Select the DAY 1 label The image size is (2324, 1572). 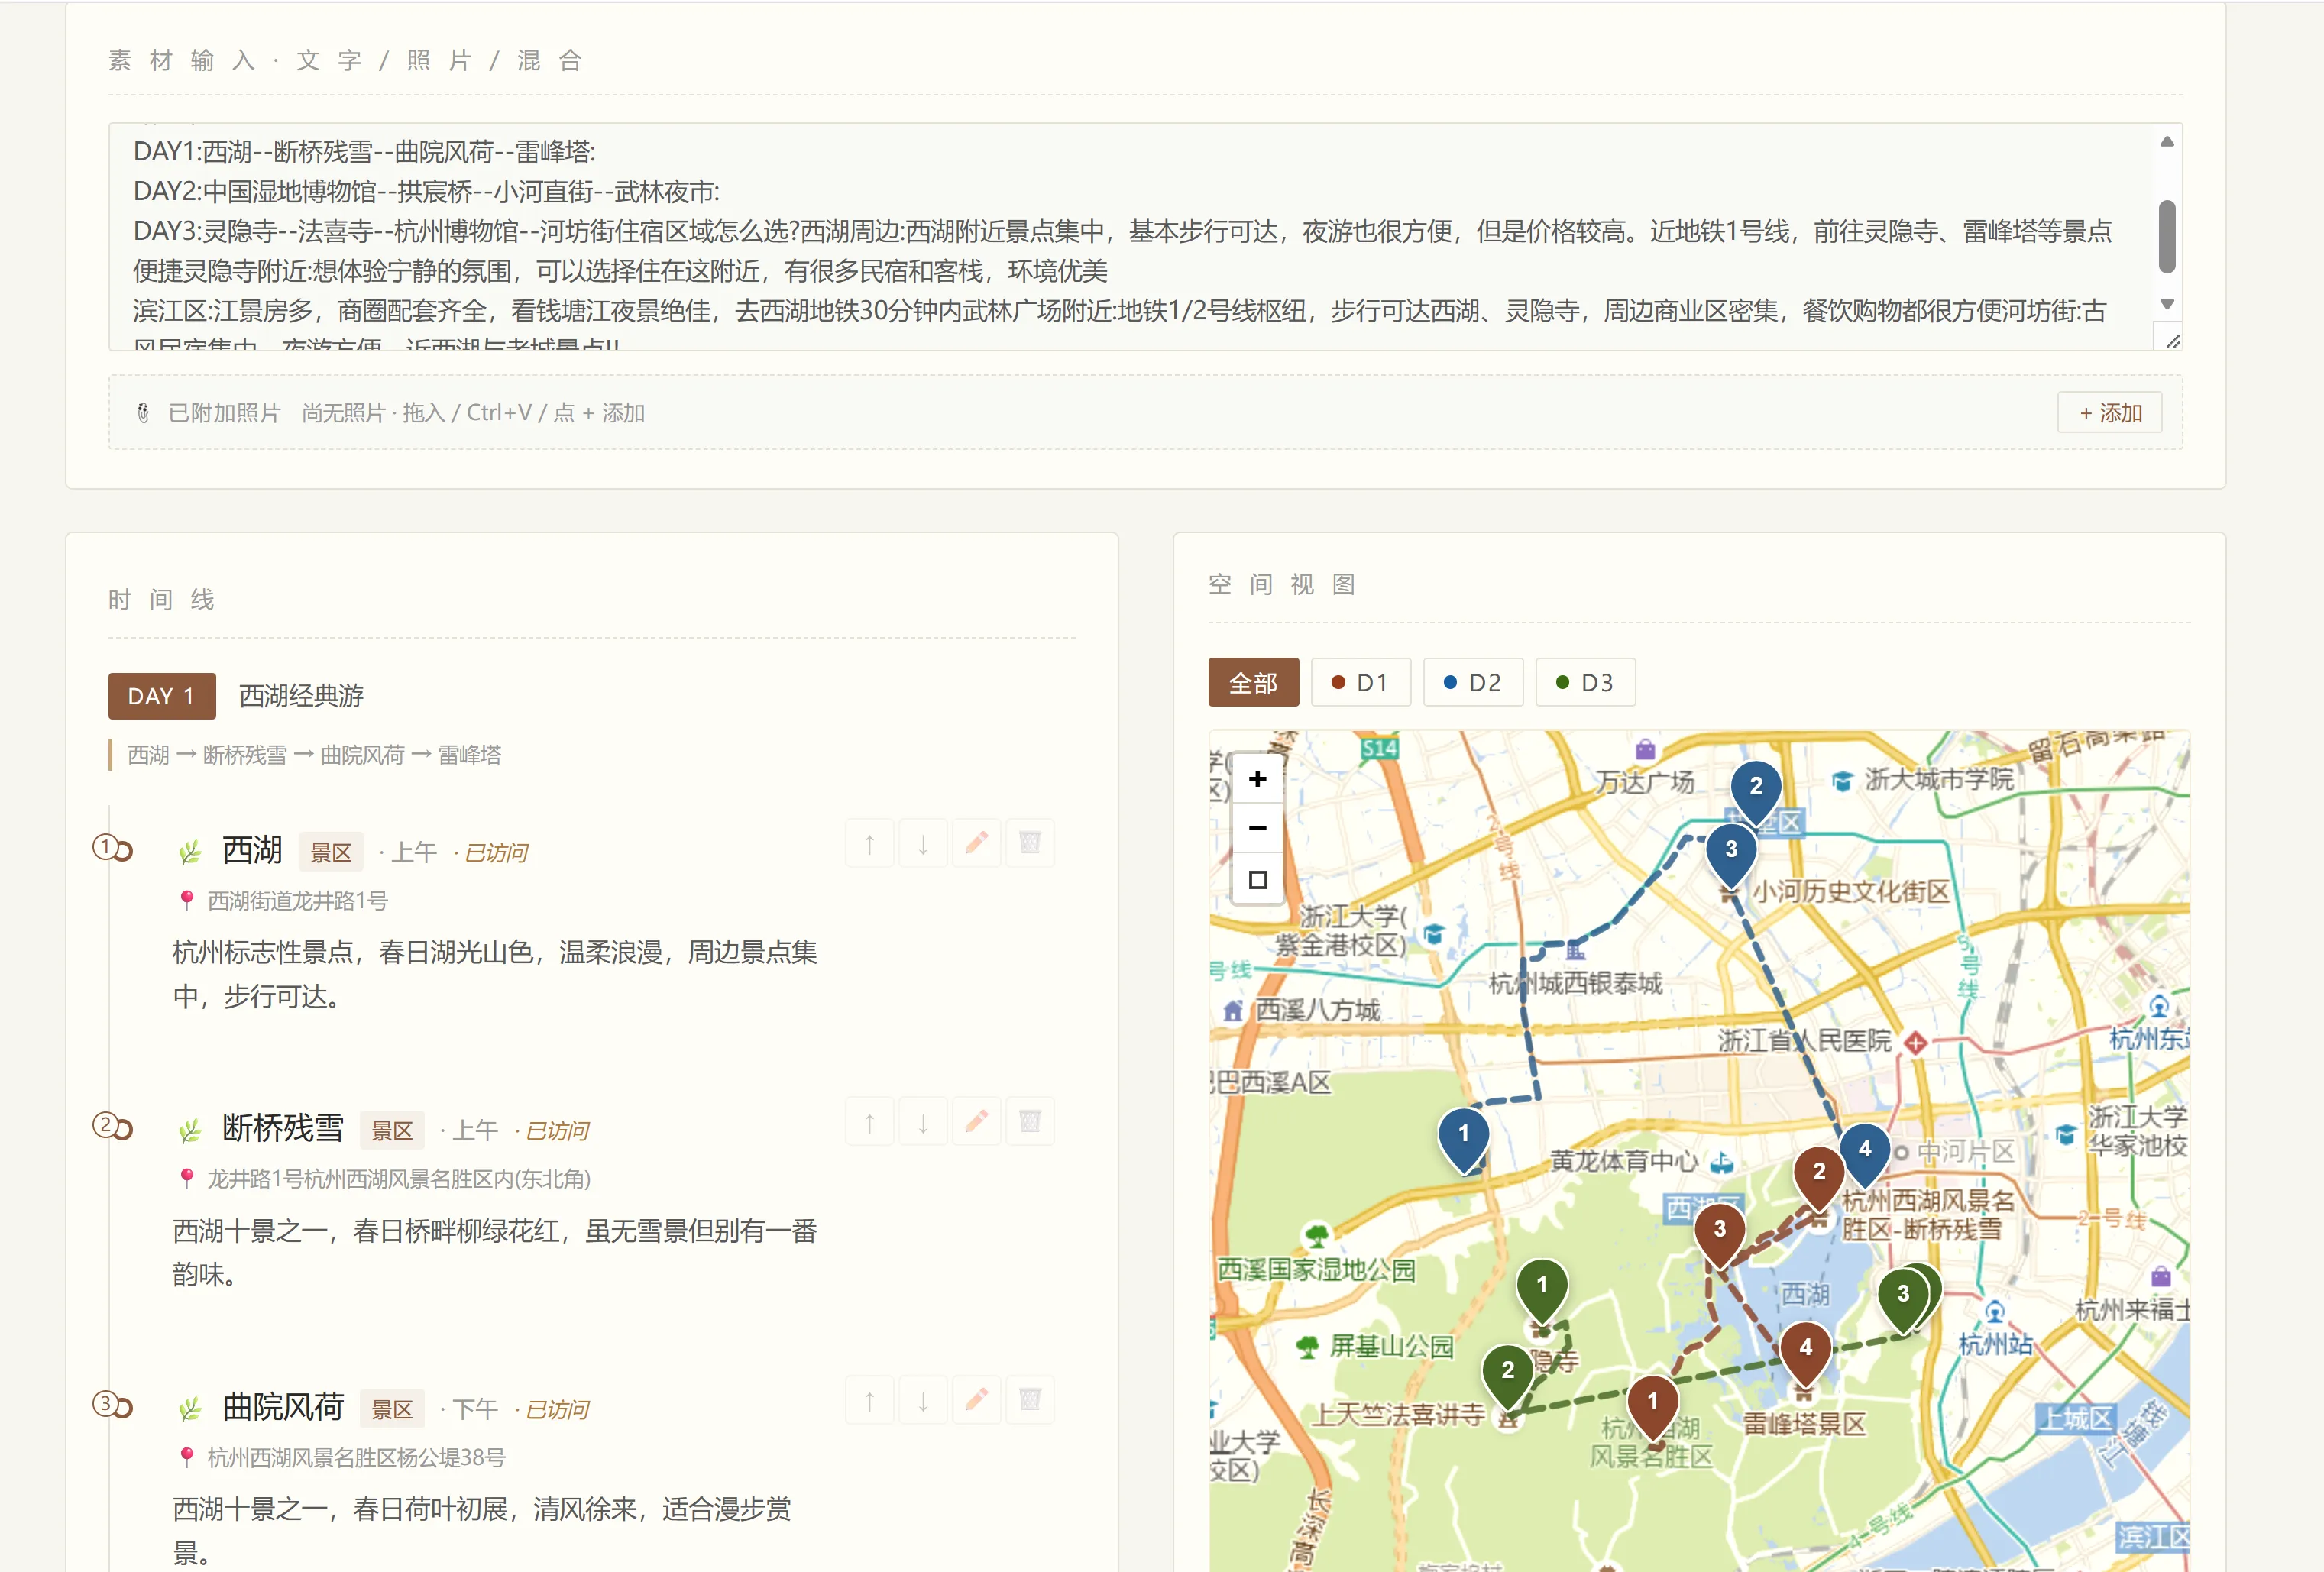pyautogui.click(x=161, y=696)
